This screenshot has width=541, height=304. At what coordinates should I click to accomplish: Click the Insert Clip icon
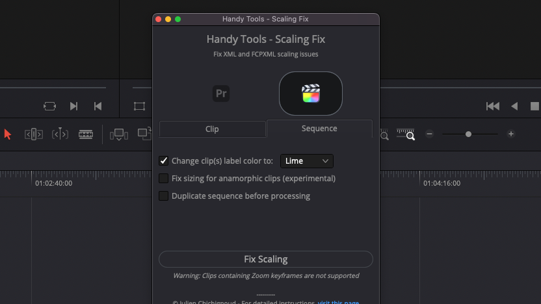pyautogui.click(x=119, y=134)
